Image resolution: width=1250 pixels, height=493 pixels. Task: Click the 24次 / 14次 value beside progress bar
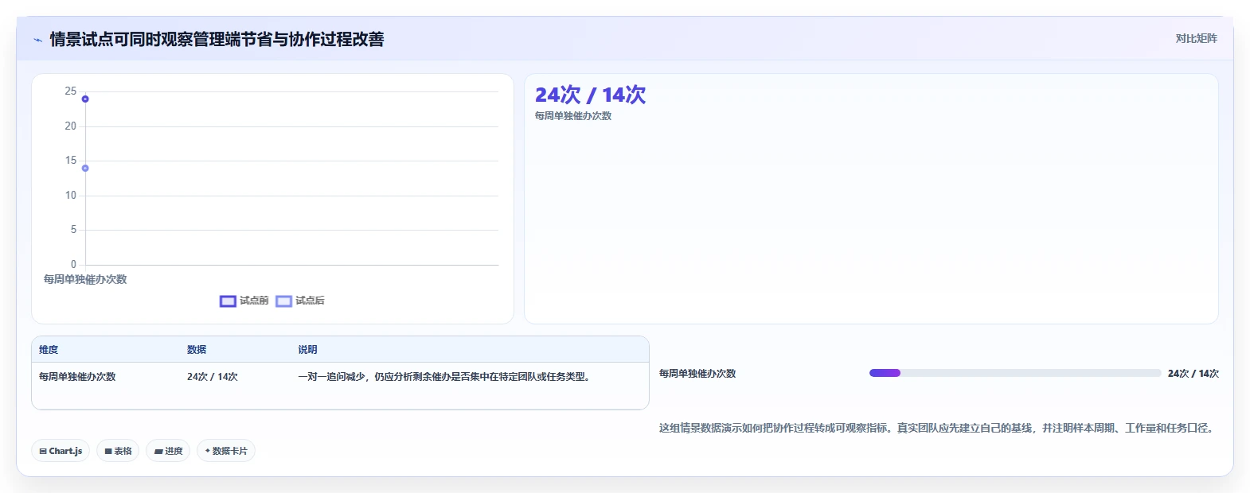(x=1193, y=374)
